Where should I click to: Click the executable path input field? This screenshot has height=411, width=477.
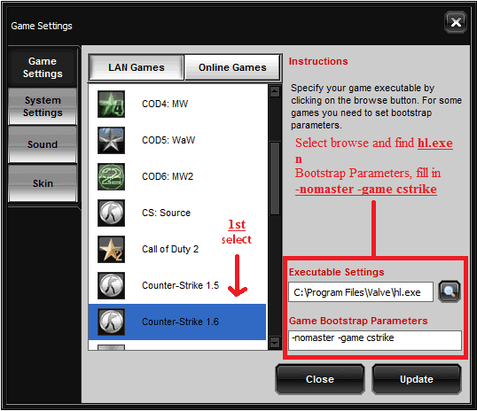point(361,291)
